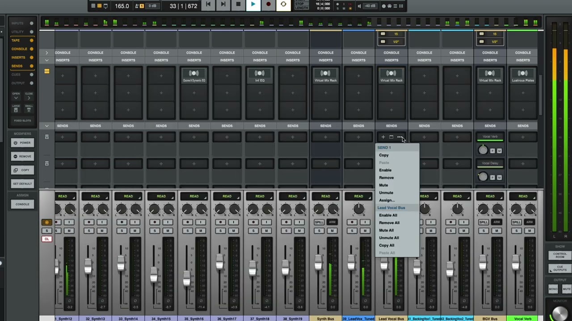Open the Inf EQ plugin insert
Screen dimensions: 572x321
260,76
